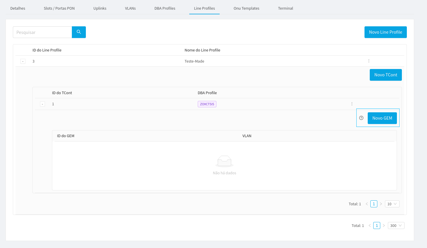
Task: Go to previous page in bottom pagination
Action: [x=370, y=225]
